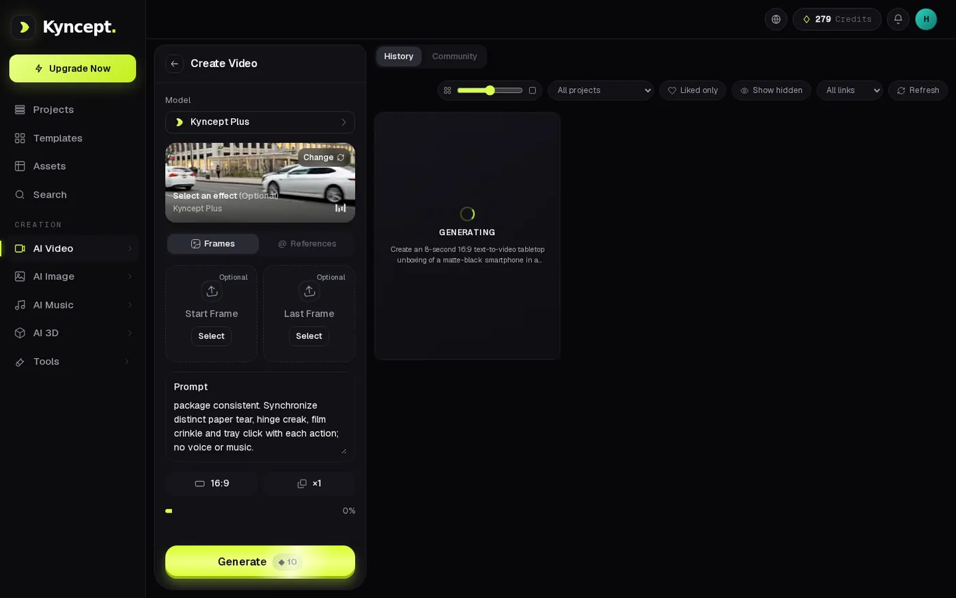The image size is (956, 598).
Task: Open the x1 output count option
Action: pos(309,484)
